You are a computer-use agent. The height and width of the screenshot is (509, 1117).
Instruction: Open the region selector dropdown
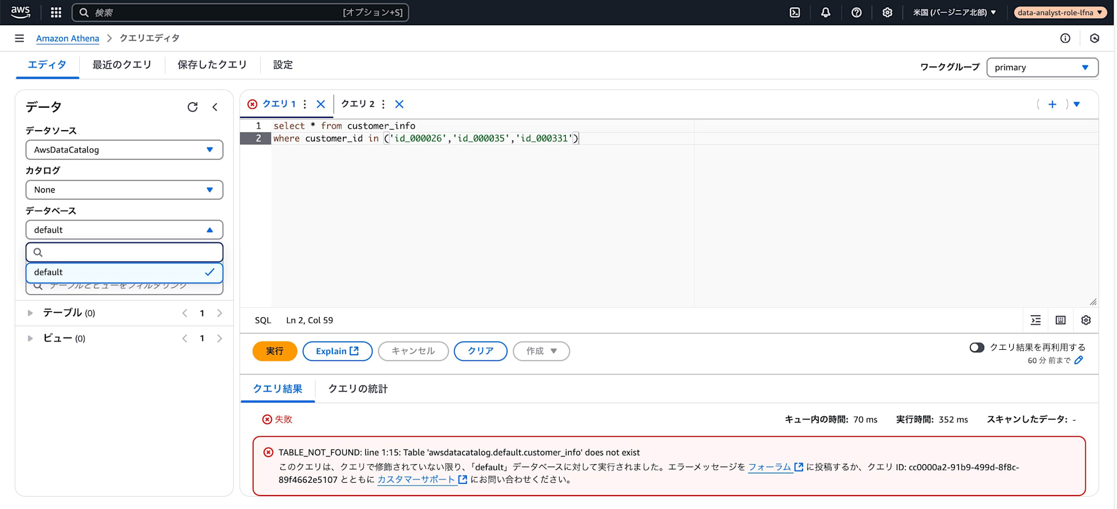(x=954, y=12)
